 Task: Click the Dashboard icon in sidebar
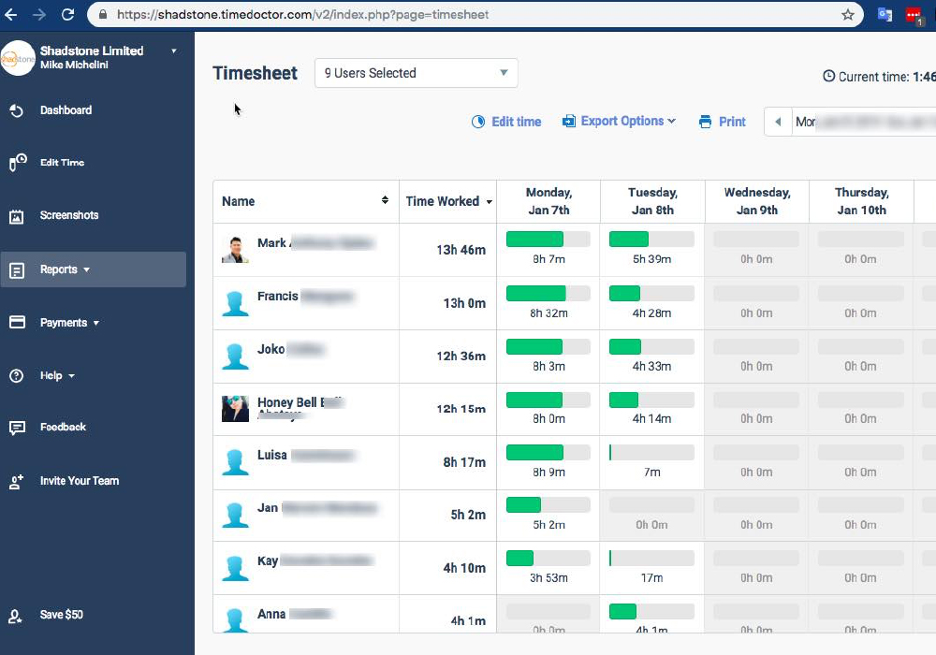point(17,111)
